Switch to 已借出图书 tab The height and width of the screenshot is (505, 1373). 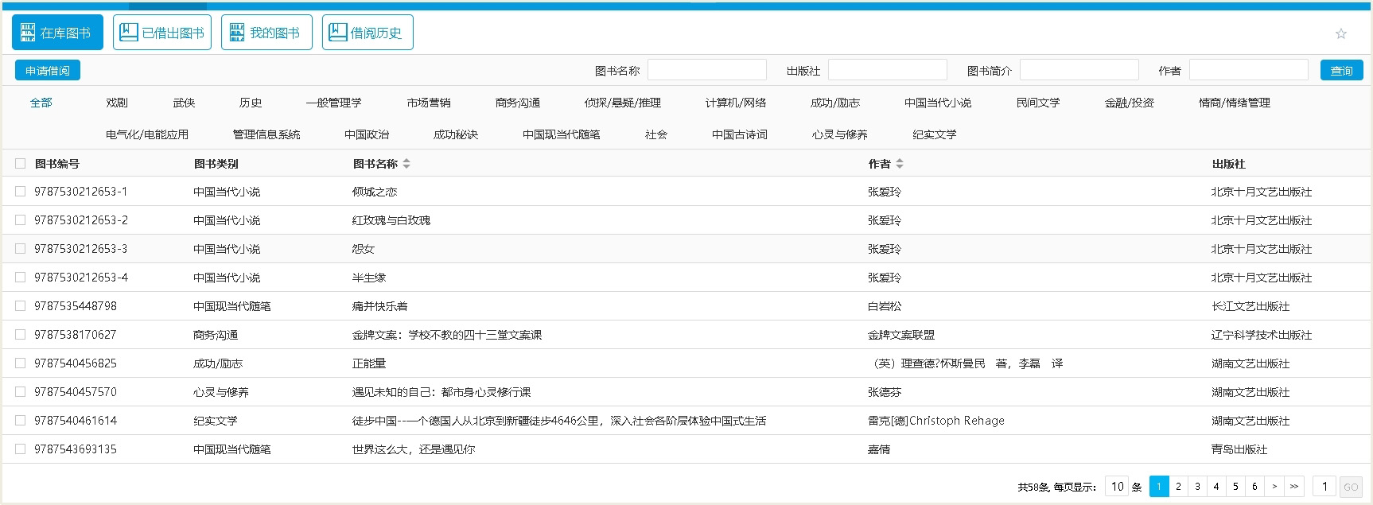pyautogui.click(x=162, y=33)
